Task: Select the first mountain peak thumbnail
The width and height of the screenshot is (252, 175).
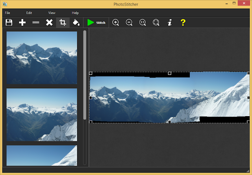Action: pyautogui.click(x=42, y=58)
